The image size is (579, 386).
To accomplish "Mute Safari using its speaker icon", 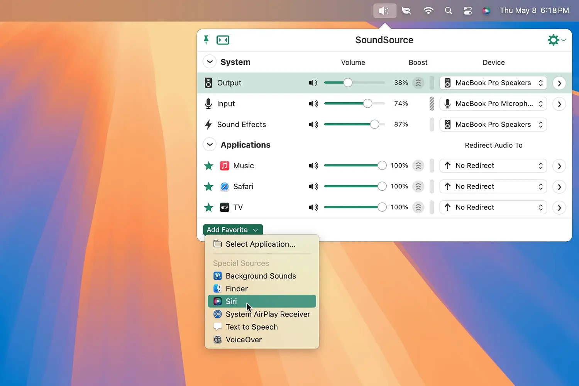I will click(x=313, y=186).
